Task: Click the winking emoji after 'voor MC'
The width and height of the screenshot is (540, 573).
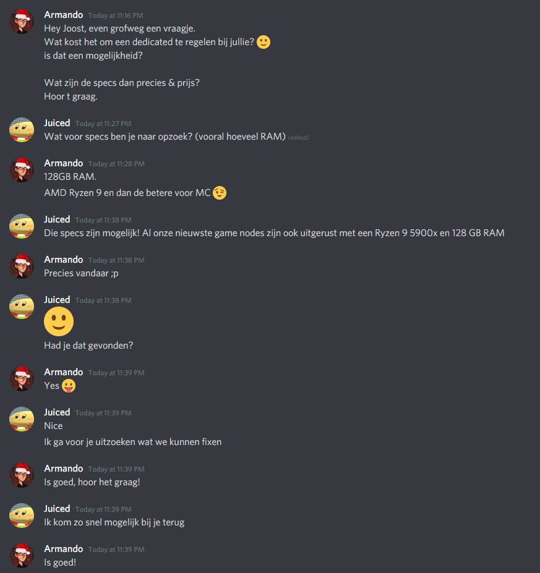Action: (220, 193)
